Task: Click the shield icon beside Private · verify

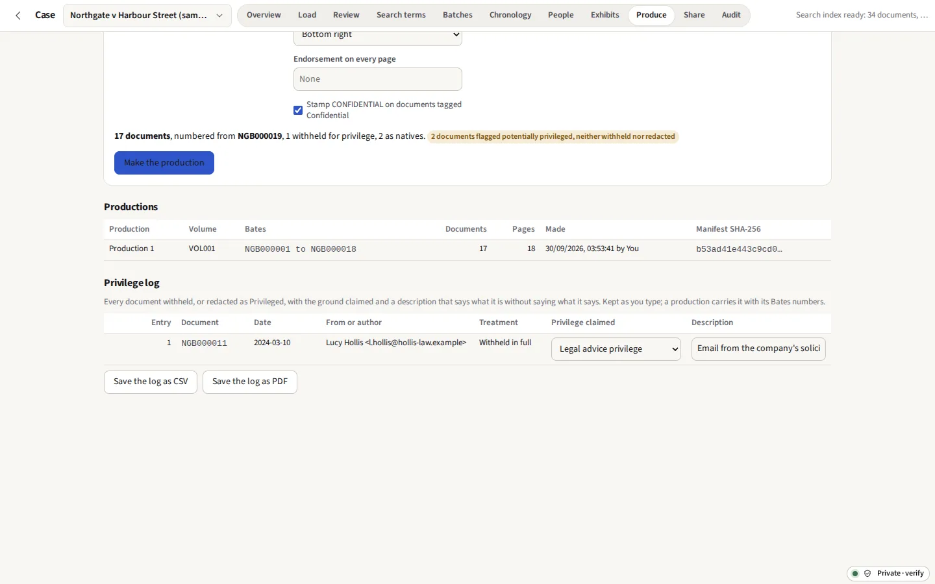Action: point(867,574)
